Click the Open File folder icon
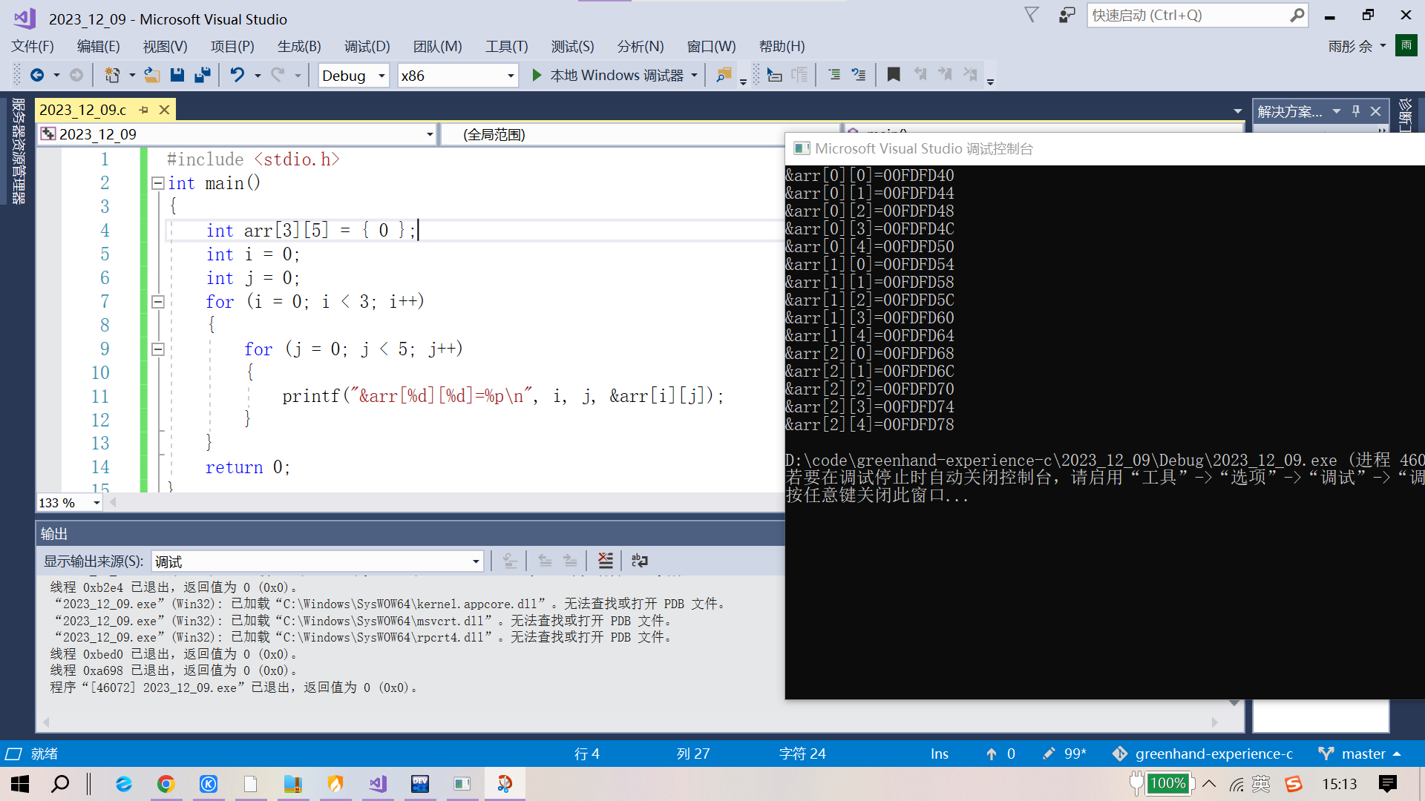 (151, 75)
